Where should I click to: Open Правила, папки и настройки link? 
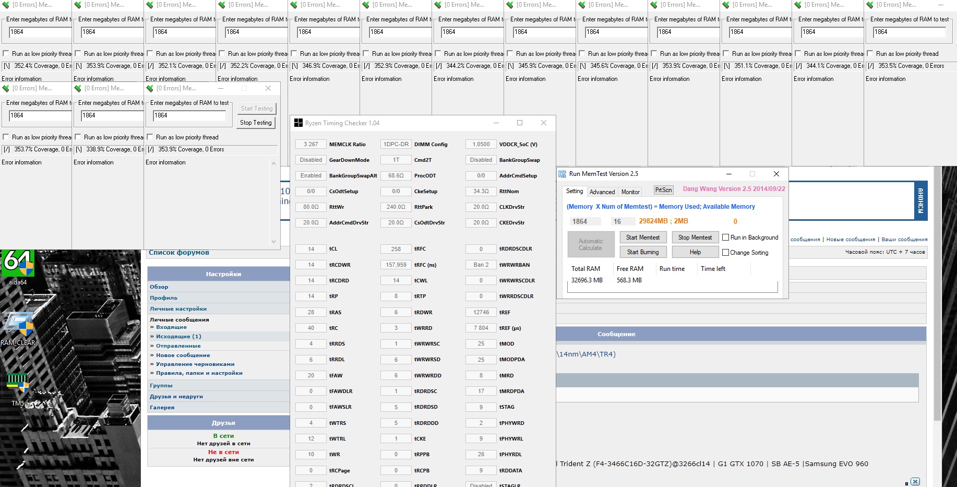pos(199,373)
